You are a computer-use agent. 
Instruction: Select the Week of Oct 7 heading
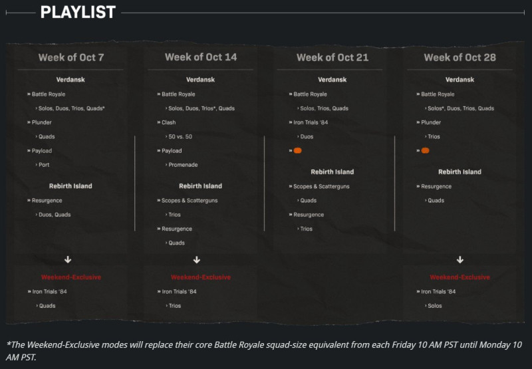click(x=71, y=57)
